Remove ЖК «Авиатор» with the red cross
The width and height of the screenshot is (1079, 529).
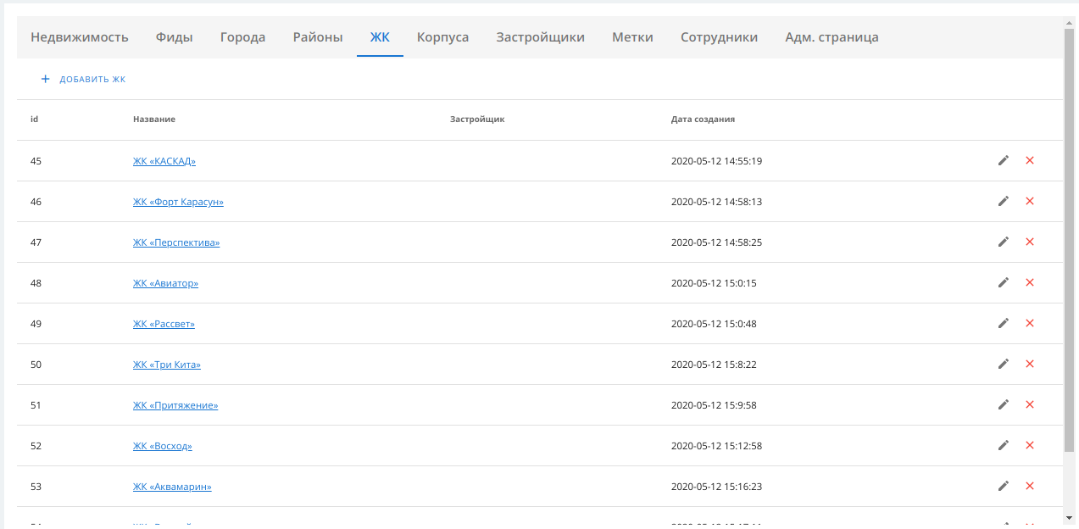(x=1030, y=282)
